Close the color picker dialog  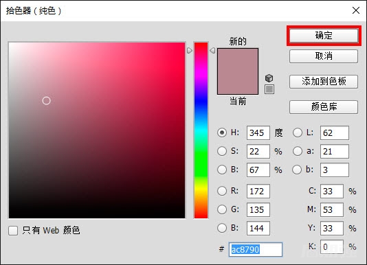(356, 10)
